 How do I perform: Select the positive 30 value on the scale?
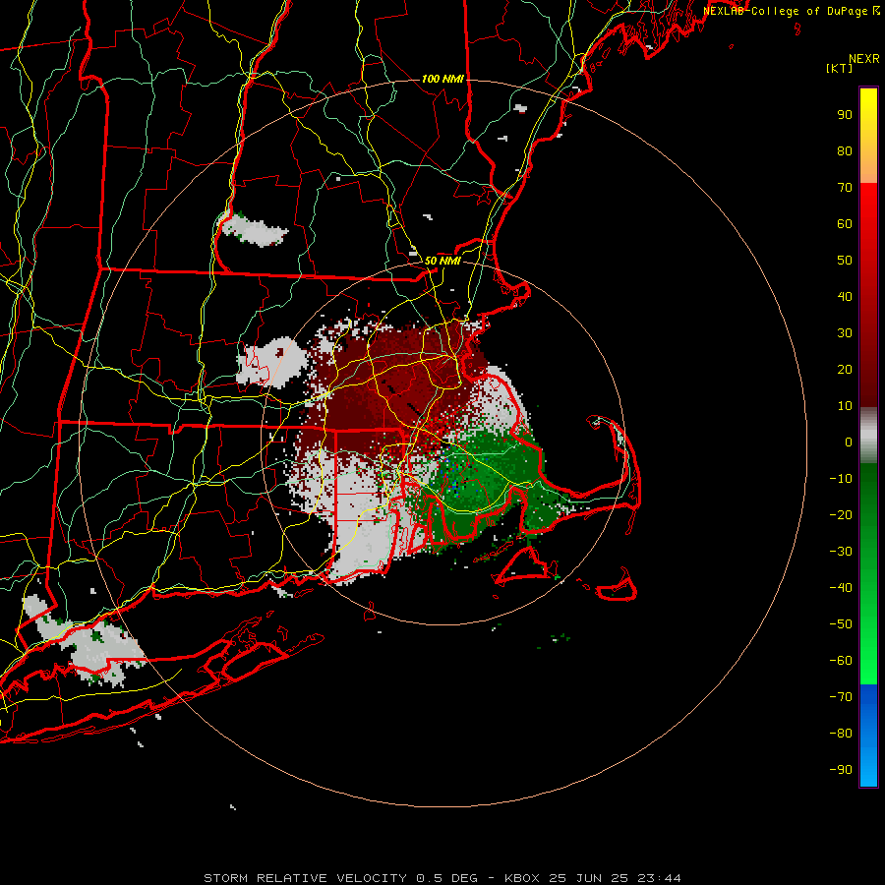pos(845,333)
